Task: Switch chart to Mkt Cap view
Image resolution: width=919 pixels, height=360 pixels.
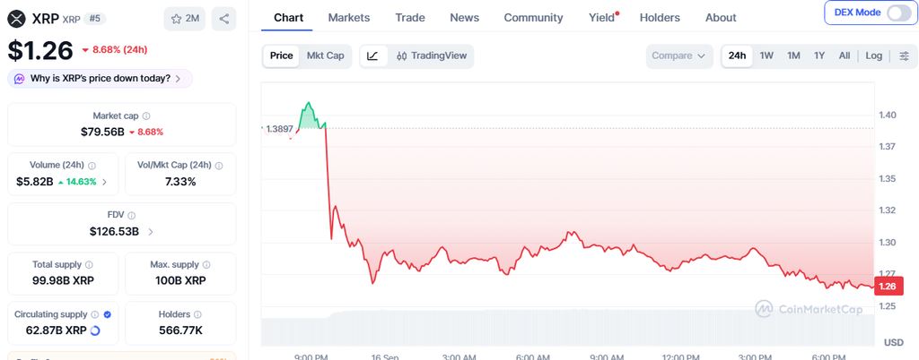Action: coord(325,56)
